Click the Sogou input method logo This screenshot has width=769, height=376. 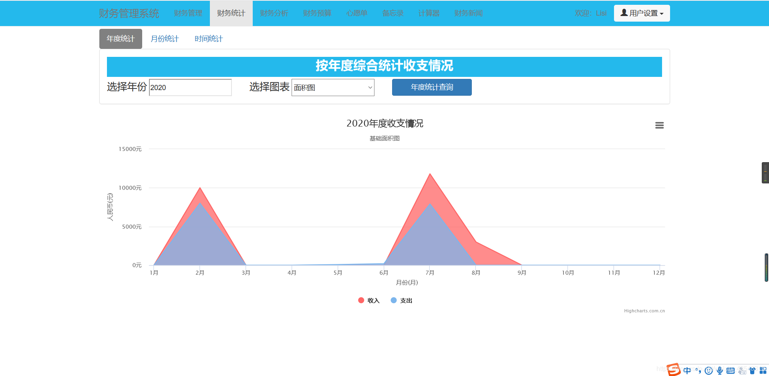pyautogui.click(x=674, y=370)
